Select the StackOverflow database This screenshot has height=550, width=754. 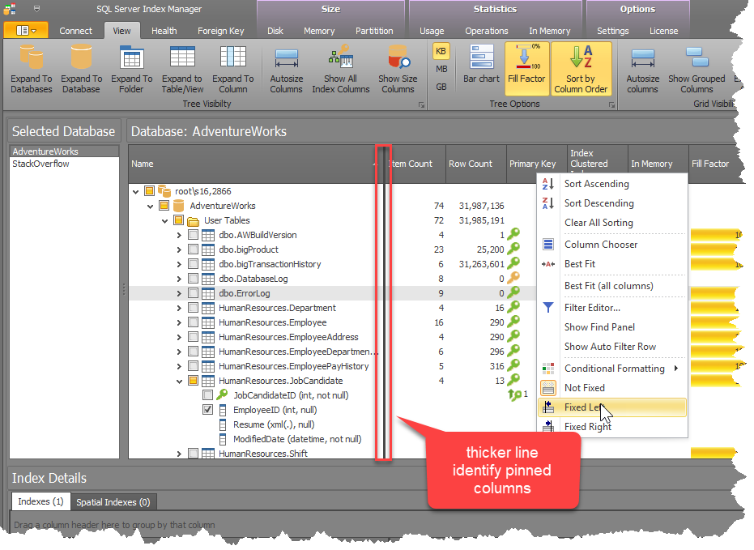(x=41, y=164)
